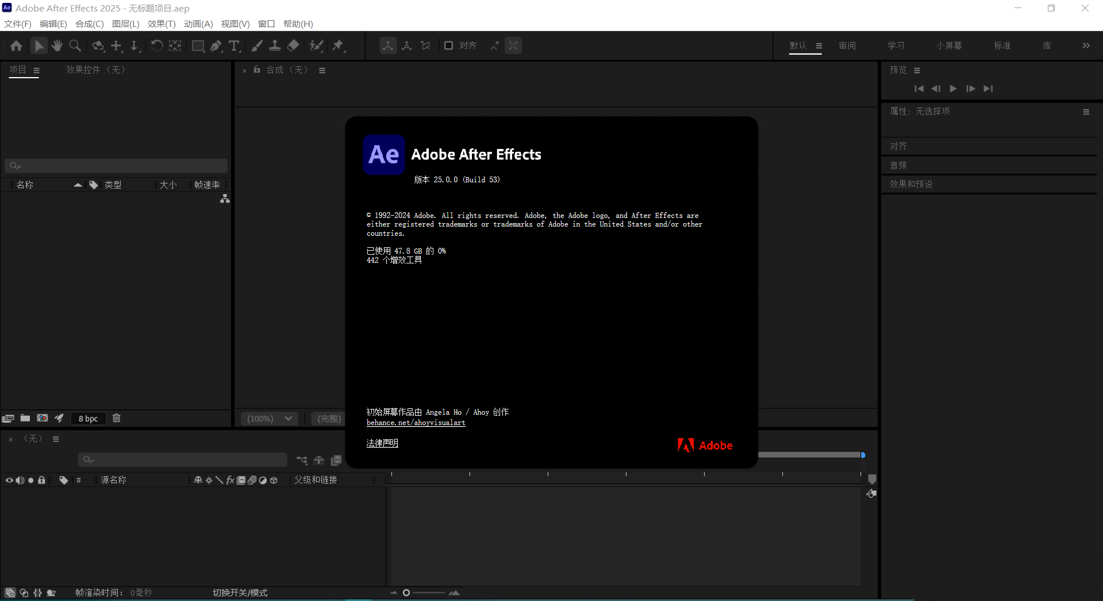The height and width of the screenshot is (601, 1103).
Task: Sort project items by 名称 column
Action: tap(25, 185)
